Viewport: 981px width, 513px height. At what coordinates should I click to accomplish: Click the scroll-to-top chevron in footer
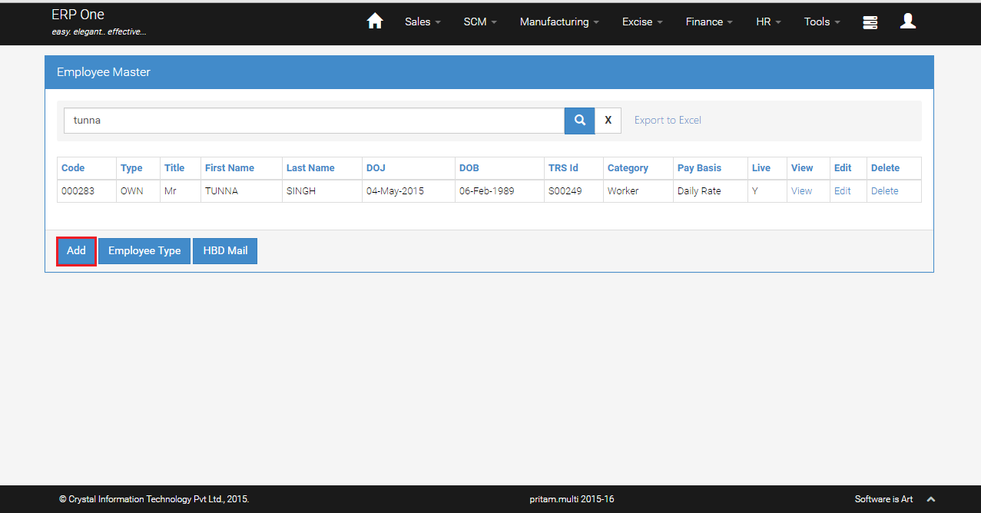pyautogui.click(x=931, y=499)
